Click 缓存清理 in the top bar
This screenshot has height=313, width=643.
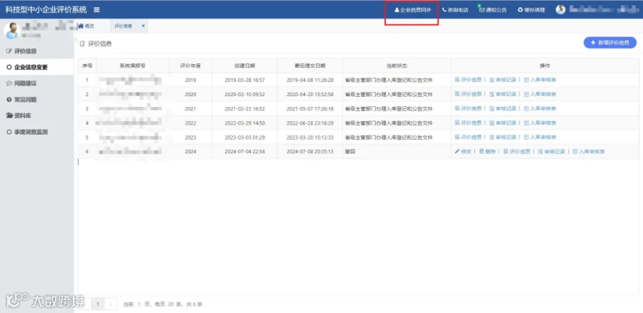[x=532, y=10]
